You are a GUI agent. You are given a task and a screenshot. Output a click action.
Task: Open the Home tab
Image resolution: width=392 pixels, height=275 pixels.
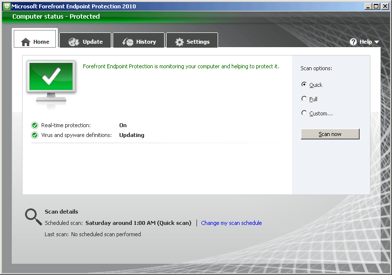click(x=35, y=39)
